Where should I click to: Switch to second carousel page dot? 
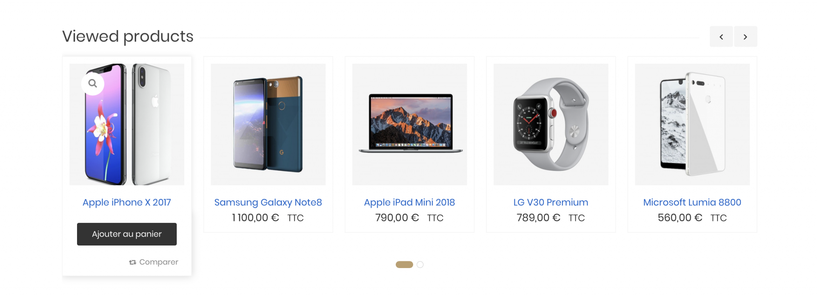point(420,265)
